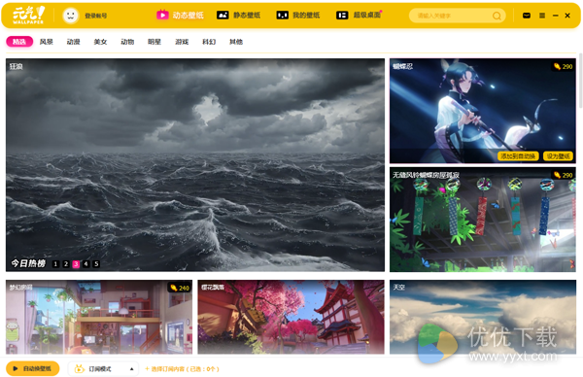This screenshot has width=583, height=377.
Task: Open the 静态壁纸 static wallpaper section
Action: (238, 16)
